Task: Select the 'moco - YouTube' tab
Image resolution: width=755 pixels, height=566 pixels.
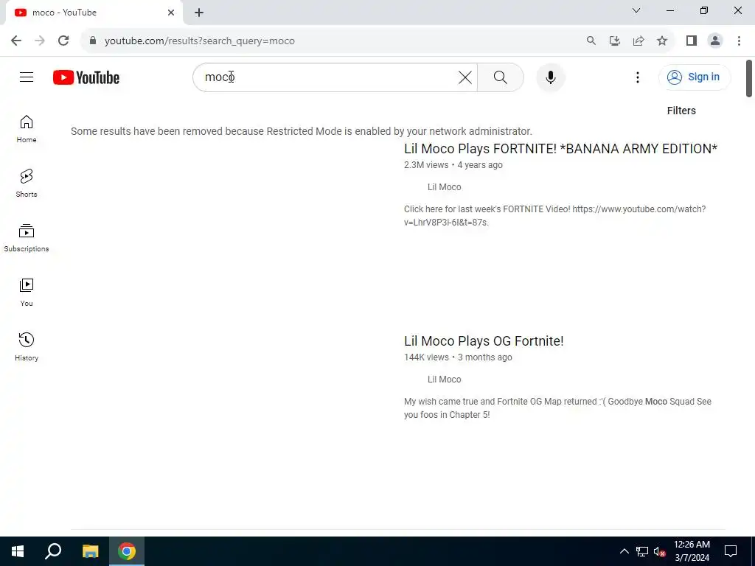Action: [x=94, y=13]
